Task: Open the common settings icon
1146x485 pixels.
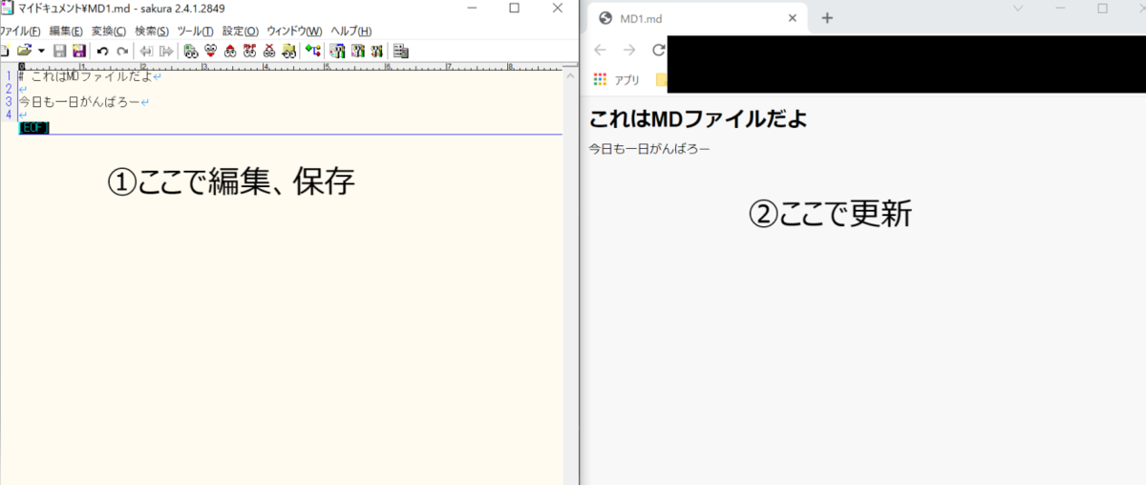Action: point(377,51)
